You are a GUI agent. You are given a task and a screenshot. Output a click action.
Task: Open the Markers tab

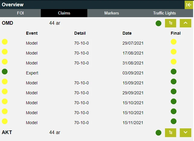point(112,13)
